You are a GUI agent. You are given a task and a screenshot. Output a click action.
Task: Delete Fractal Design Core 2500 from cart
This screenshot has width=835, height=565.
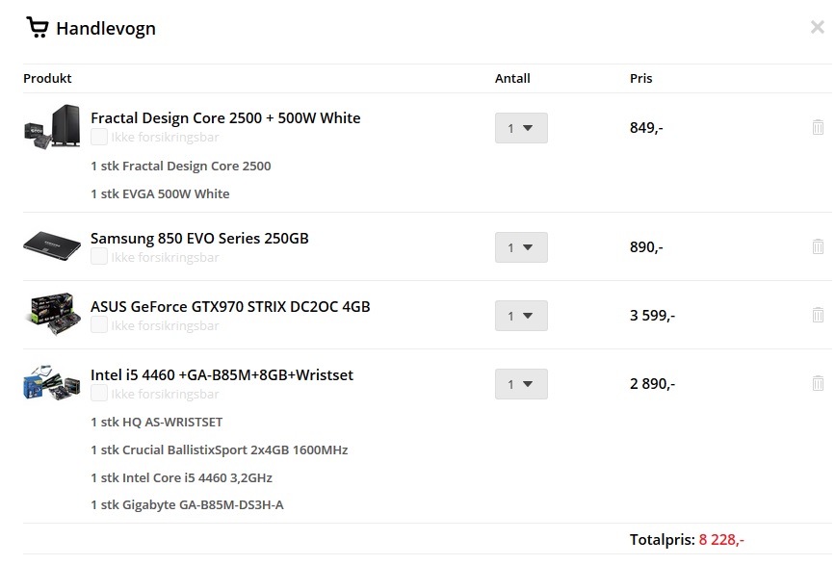818,127
